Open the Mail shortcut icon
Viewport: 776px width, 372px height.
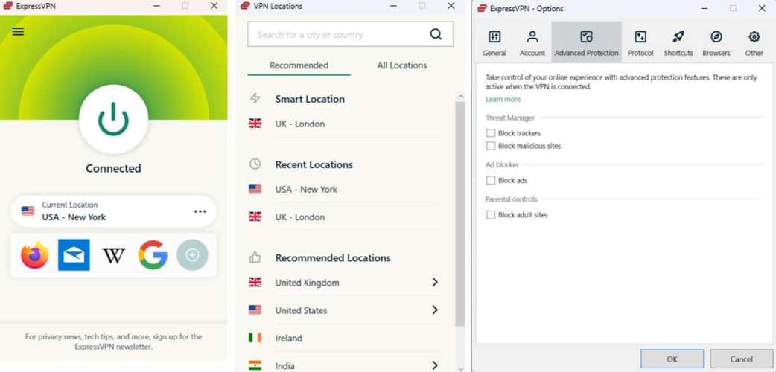74,255
